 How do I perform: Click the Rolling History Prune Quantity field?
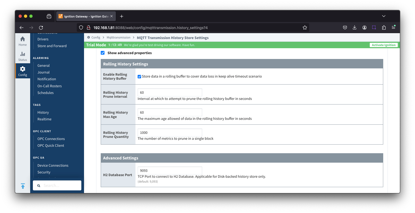coord(170,132)
